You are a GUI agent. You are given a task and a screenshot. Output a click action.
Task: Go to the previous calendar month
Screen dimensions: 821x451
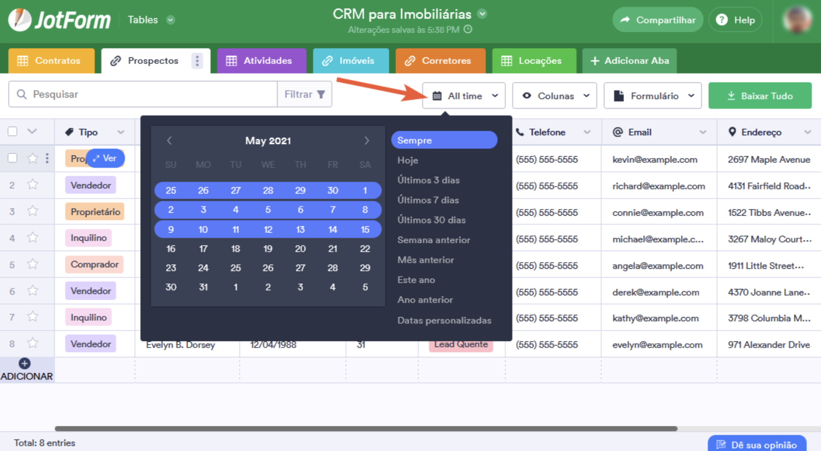pos(169,141)
